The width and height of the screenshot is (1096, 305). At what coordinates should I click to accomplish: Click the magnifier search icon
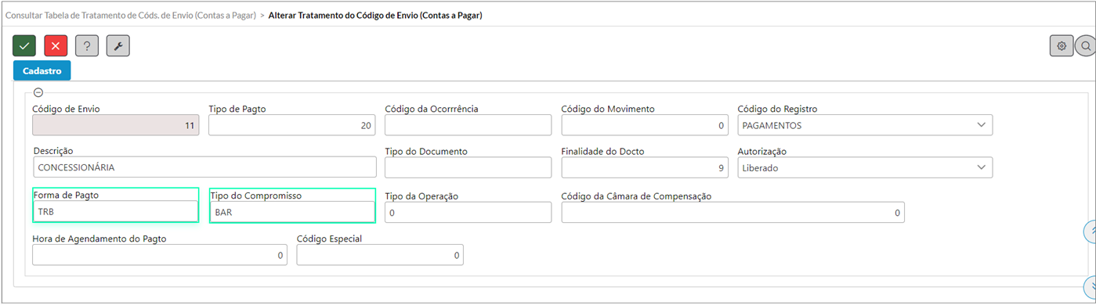(1086, 46)
